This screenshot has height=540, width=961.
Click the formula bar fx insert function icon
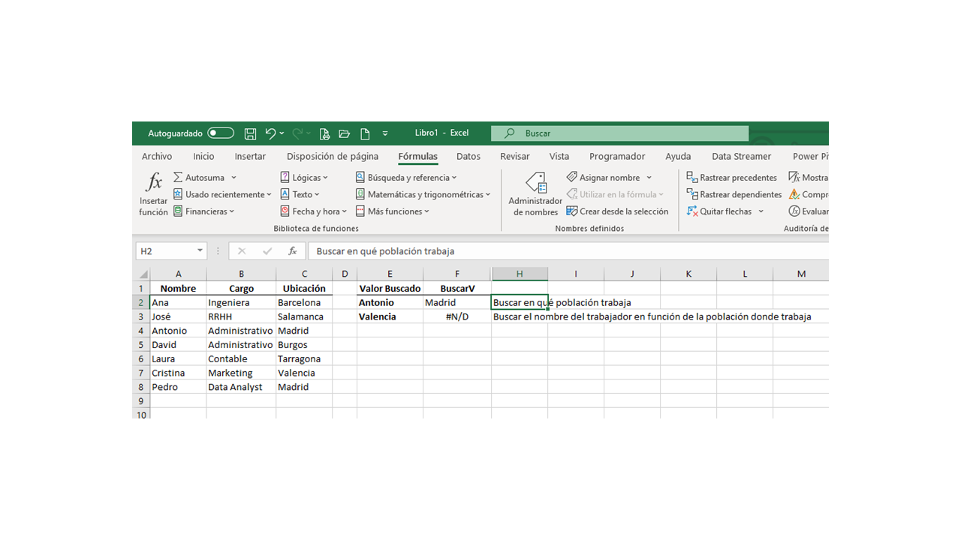pyautogui.click(x=293, y=251)
